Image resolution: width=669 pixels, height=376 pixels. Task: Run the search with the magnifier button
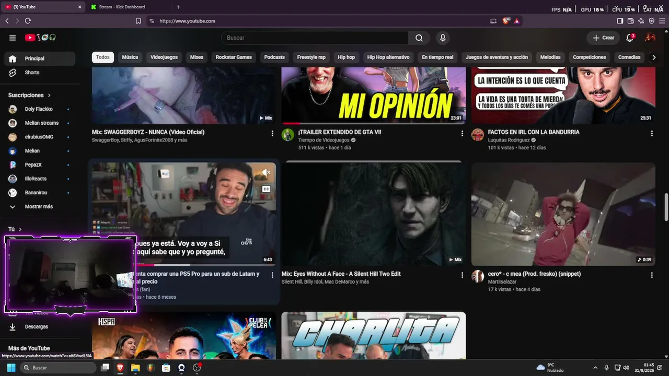pos(419,38)
